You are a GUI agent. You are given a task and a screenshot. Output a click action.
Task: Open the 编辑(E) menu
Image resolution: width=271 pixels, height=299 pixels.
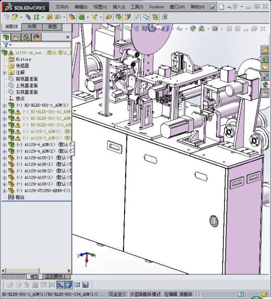pos(81,7)
